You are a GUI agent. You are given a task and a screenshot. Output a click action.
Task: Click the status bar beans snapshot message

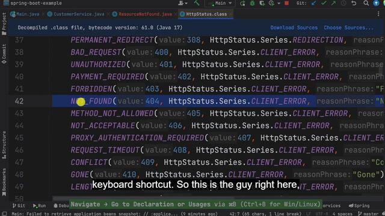pyautogui.click(x=114, y=214)
